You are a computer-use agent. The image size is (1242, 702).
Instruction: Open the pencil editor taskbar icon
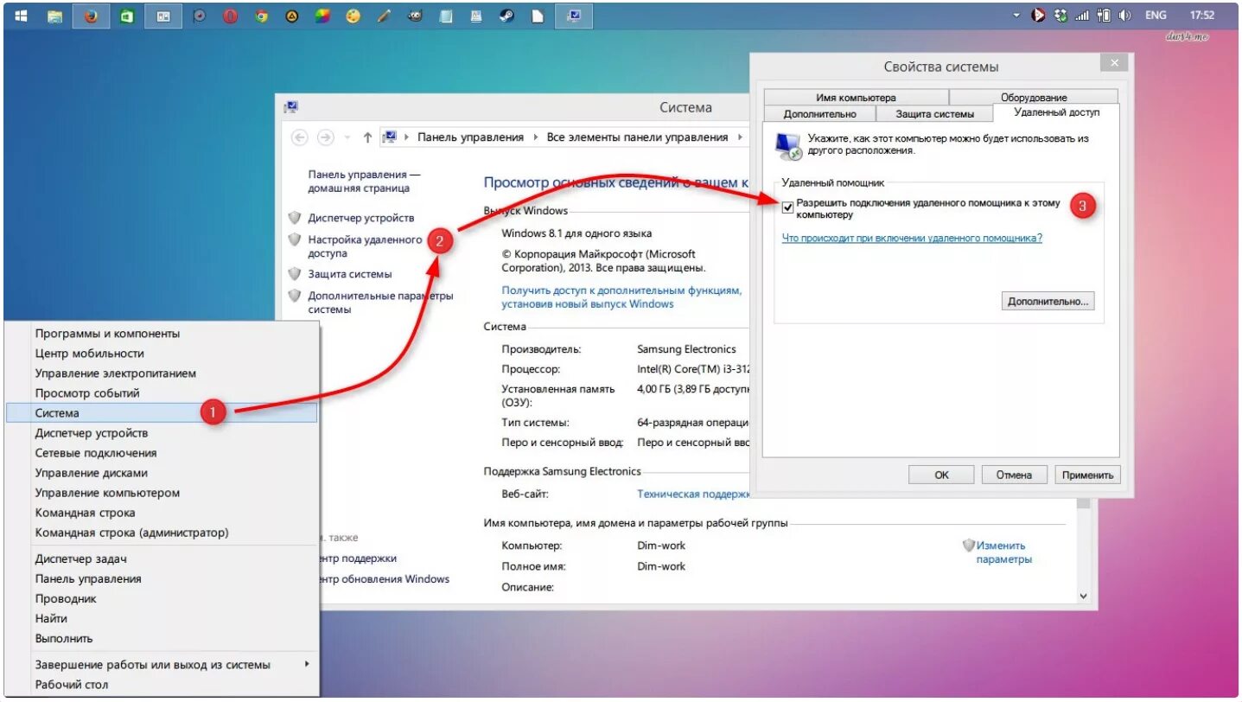[384, 16]
